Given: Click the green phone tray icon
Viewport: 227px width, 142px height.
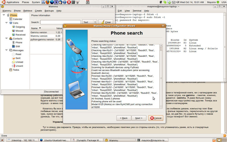Looking at the screenshot, I should 165,2.
